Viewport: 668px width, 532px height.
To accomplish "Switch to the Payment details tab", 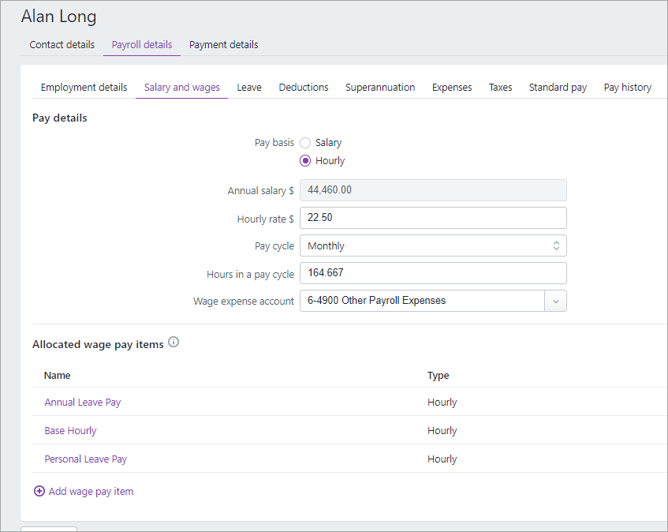I will 223,45.
